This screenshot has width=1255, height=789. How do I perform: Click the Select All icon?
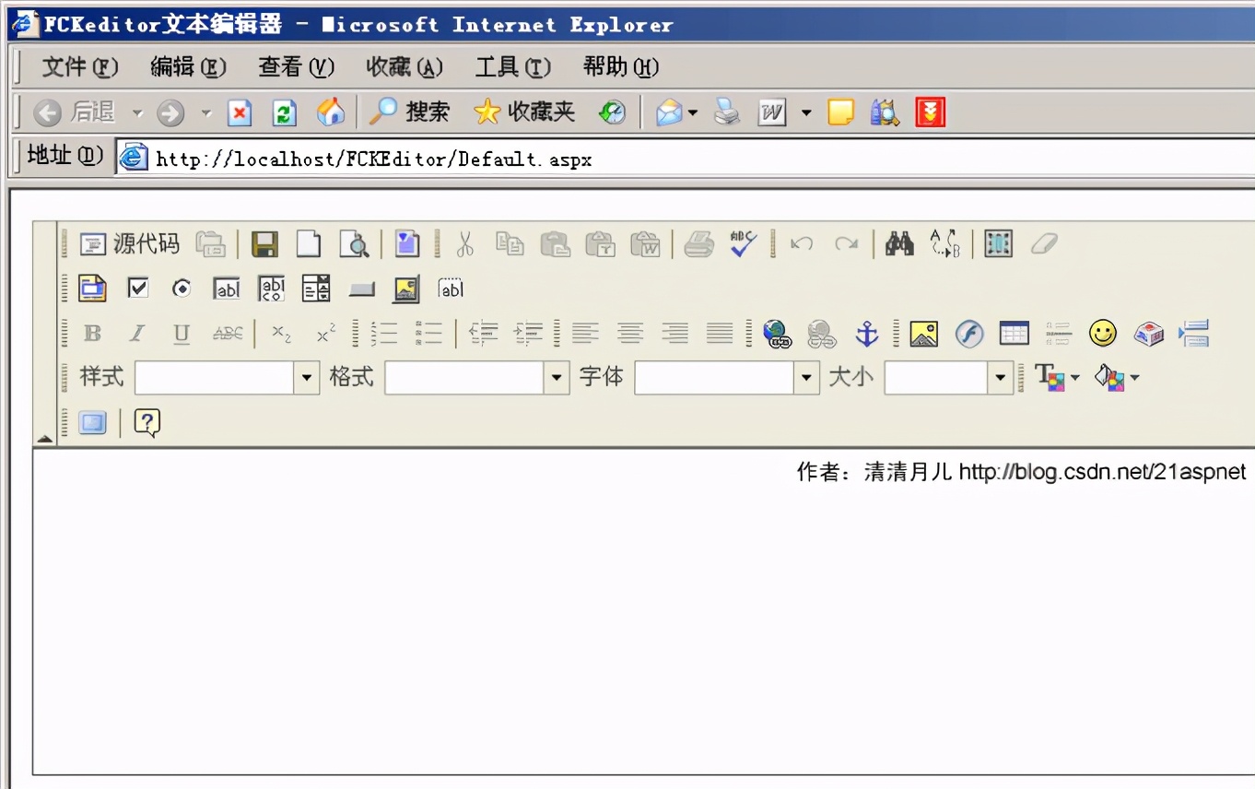pos(998,244)
